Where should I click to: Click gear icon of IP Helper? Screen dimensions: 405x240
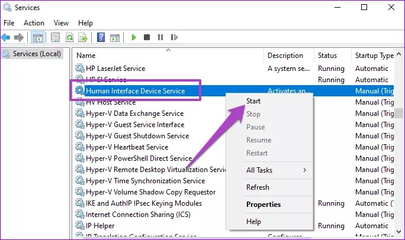coord(80,226)
